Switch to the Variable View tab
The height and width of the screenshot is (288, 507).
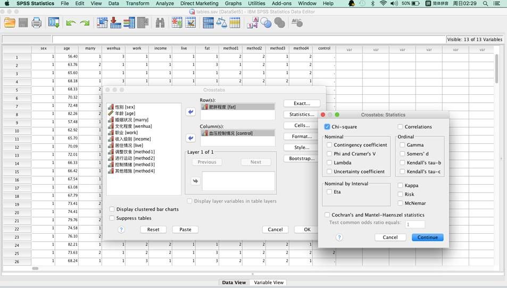pyautogui.click(x=269, y=283)
